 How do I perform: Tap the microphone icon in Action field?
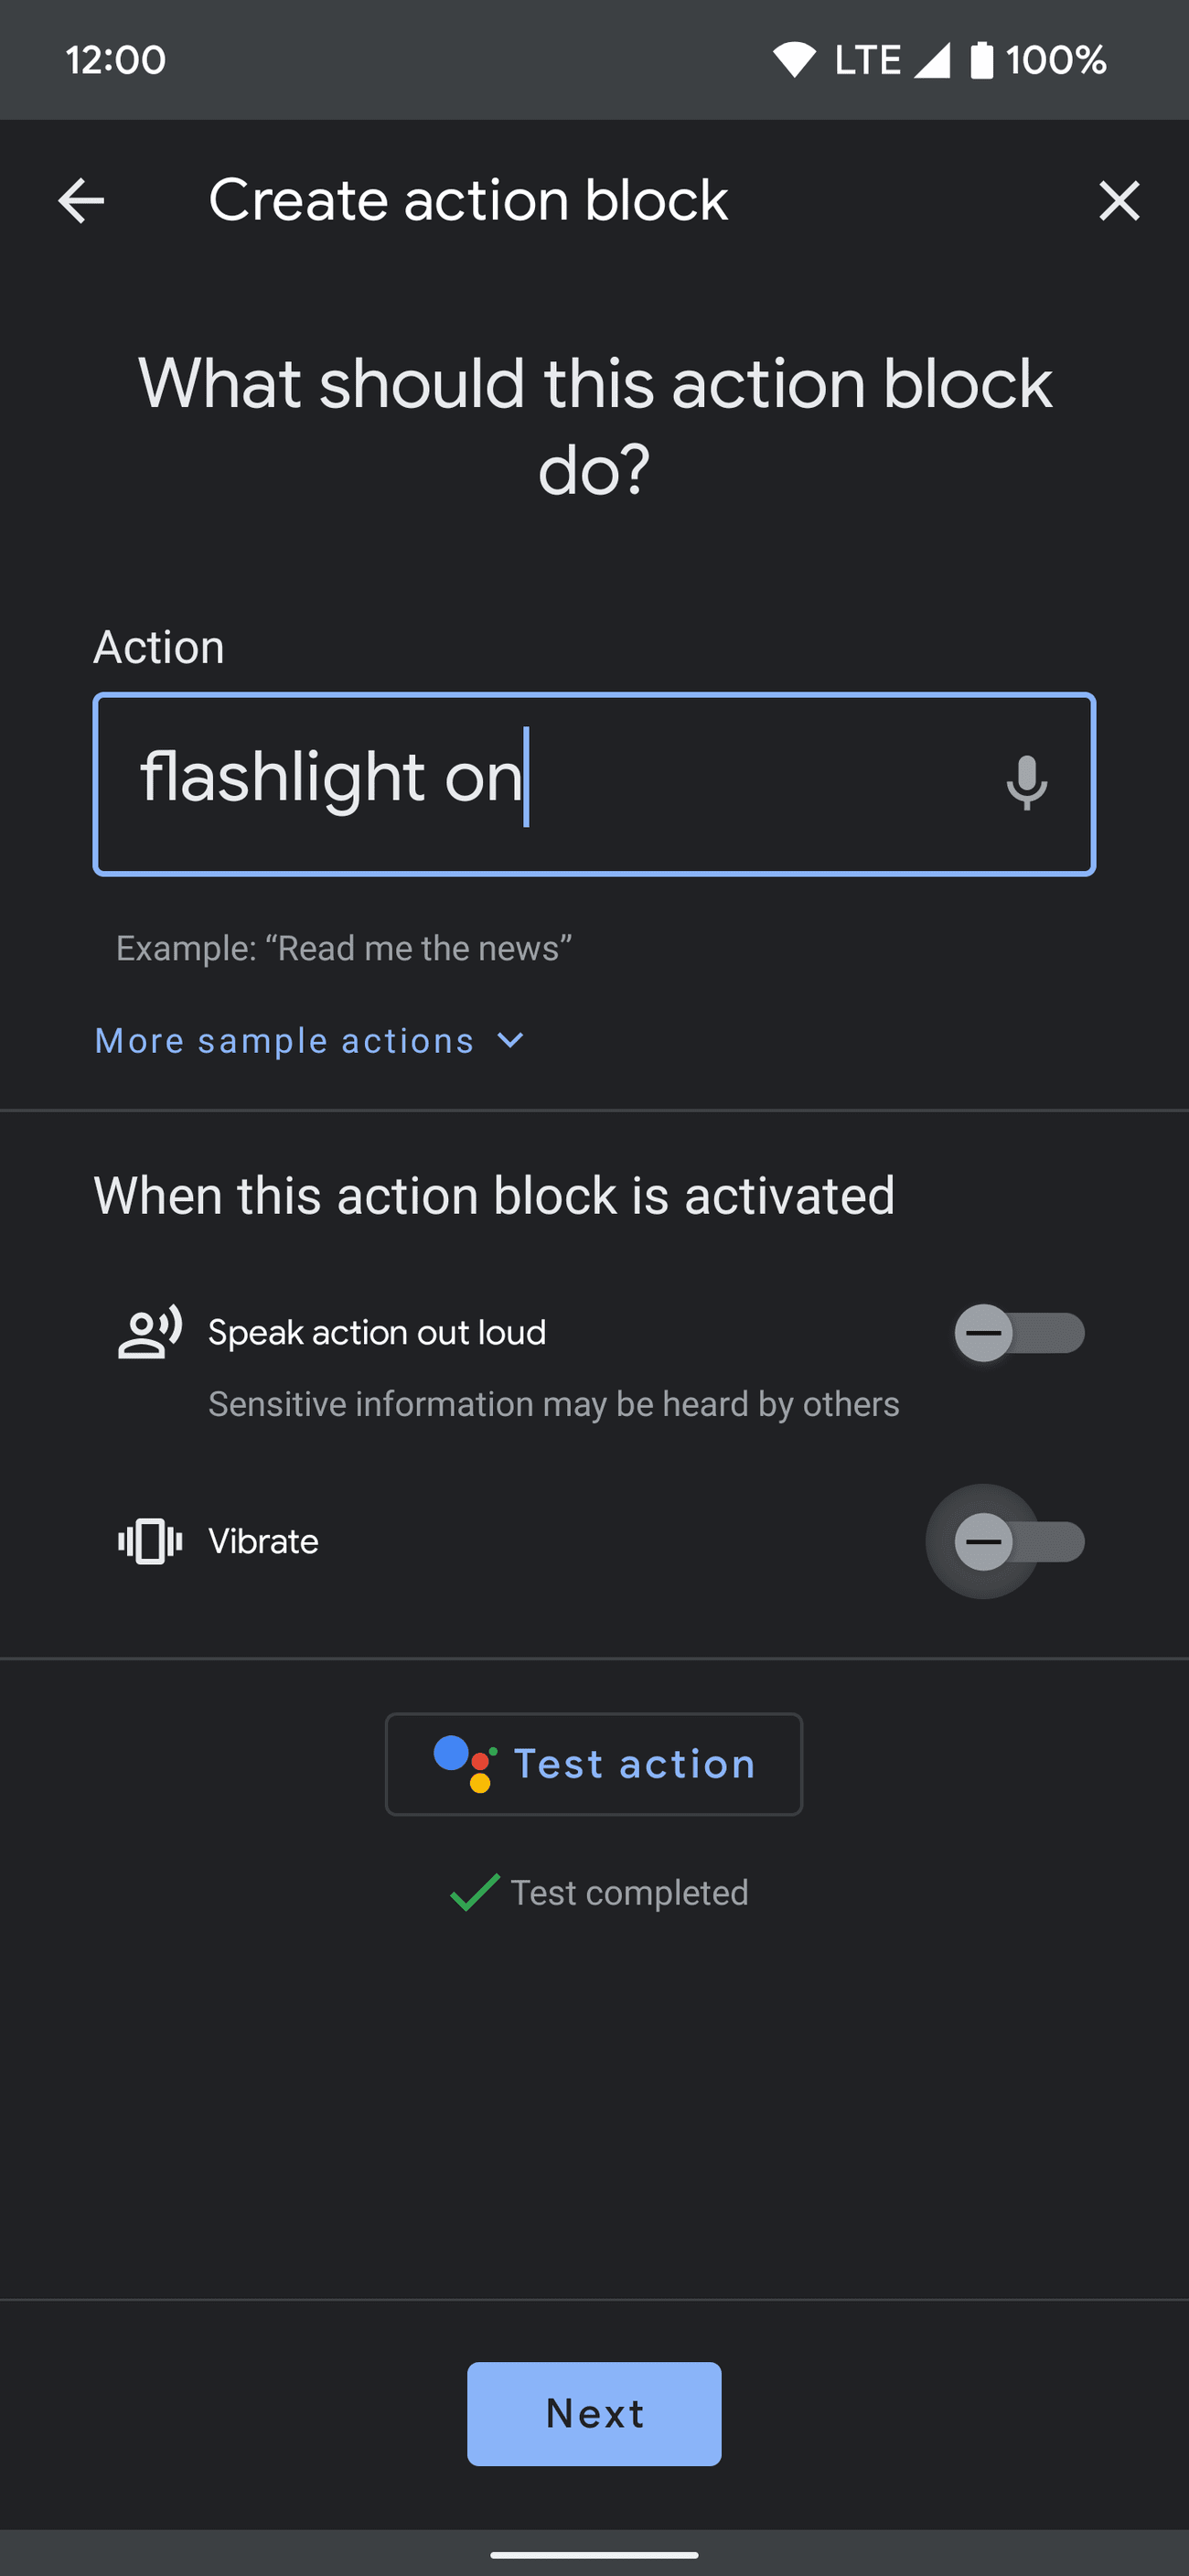1026,783
